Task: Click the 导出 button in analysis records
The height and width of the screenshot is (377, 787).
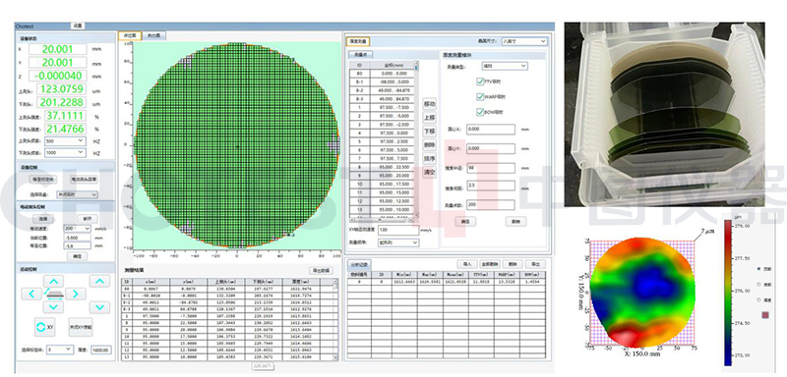Action: 535,264
